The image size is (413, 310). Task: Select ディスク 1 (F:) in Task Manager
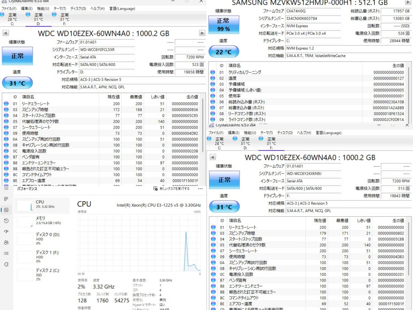[42, 257]
